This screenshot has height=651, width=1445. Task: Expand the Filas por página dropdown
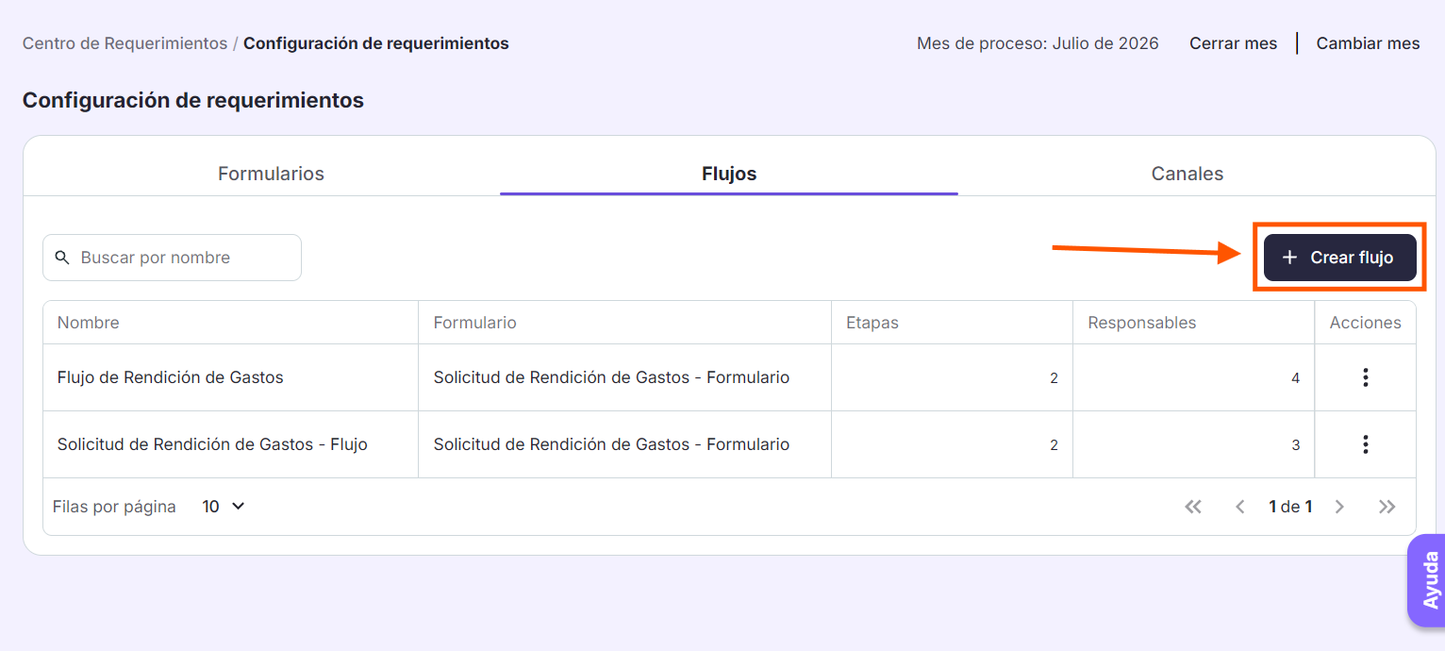click(x=224, y=507)
